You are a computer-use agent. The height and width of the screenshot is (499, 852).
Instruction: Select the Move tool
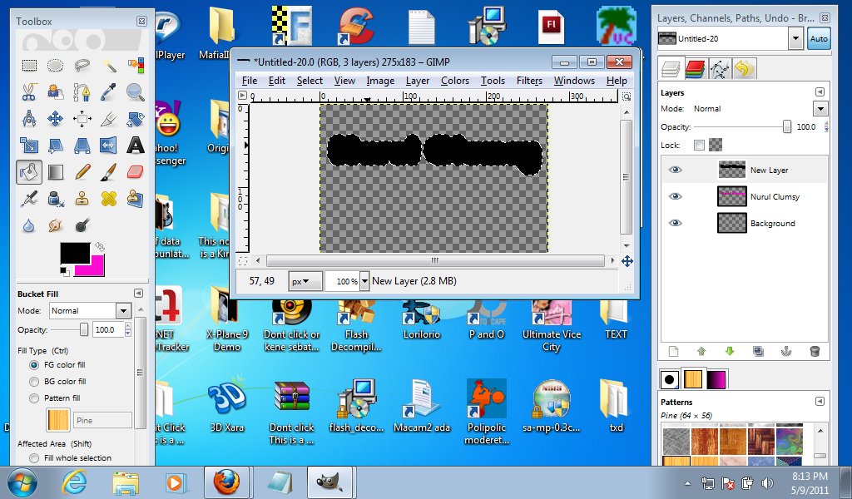point(56,118)
